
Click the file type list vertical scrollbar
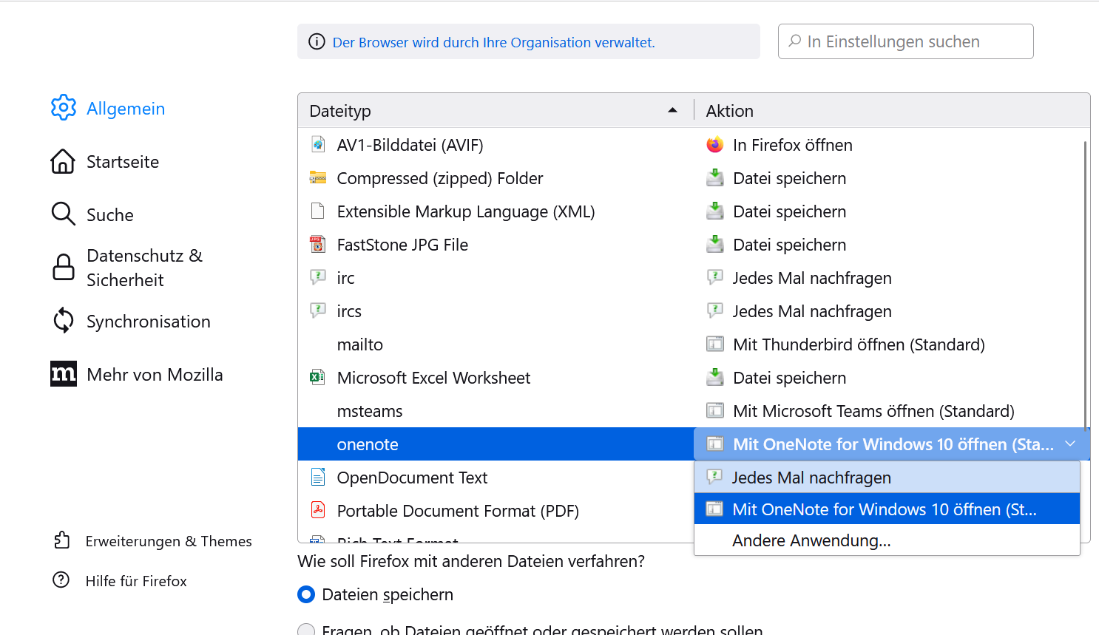[x=1085, y=285]
